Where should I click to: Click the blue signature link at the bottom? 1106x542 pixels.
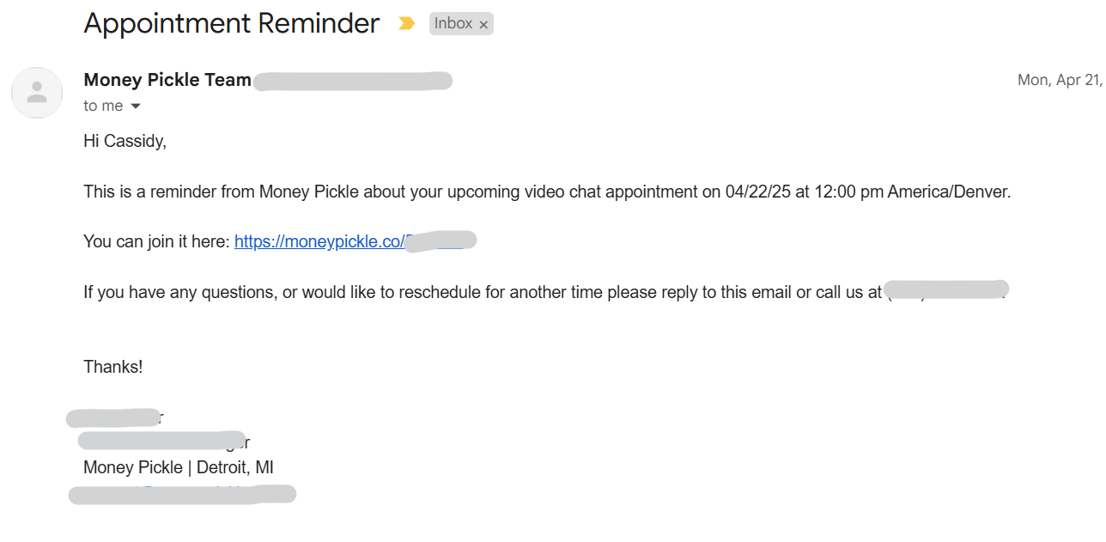tap(182, 493)
